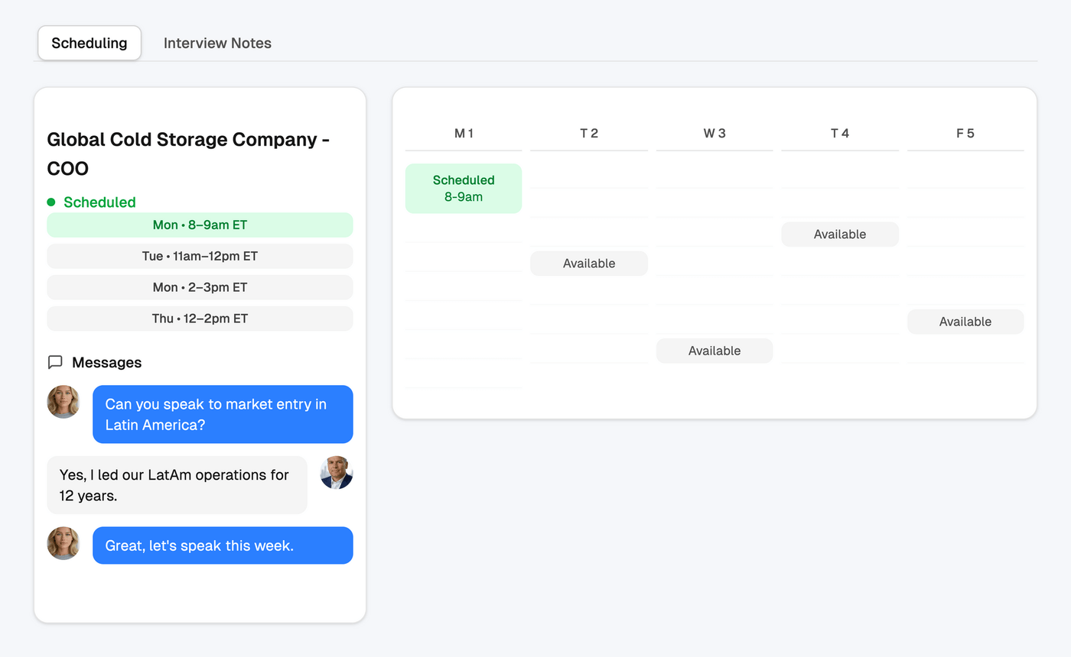Click the woman's avatar beside "Great, let's speak this week"

click(x=63, y=543)
